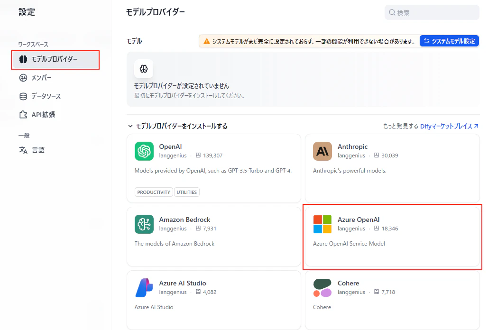488x330 pixels.
Task: Select the Azure AI Studio provider title
Action: (183, 283)
